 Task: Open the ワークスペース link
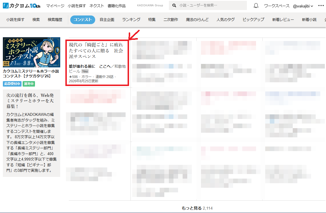pyautogui.click(x=277, y=6)
